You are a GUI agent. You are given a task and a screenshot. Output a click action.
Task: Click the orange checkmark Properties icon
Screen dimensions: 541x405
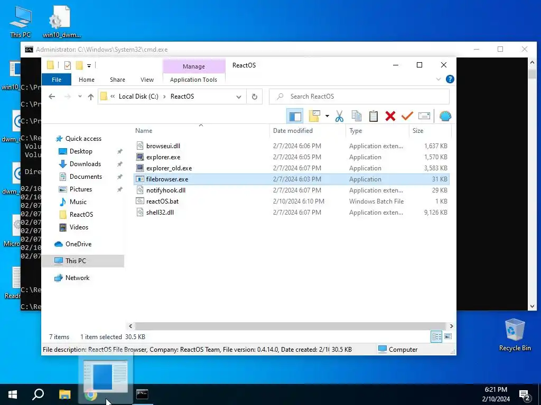(x=407, y=116)
